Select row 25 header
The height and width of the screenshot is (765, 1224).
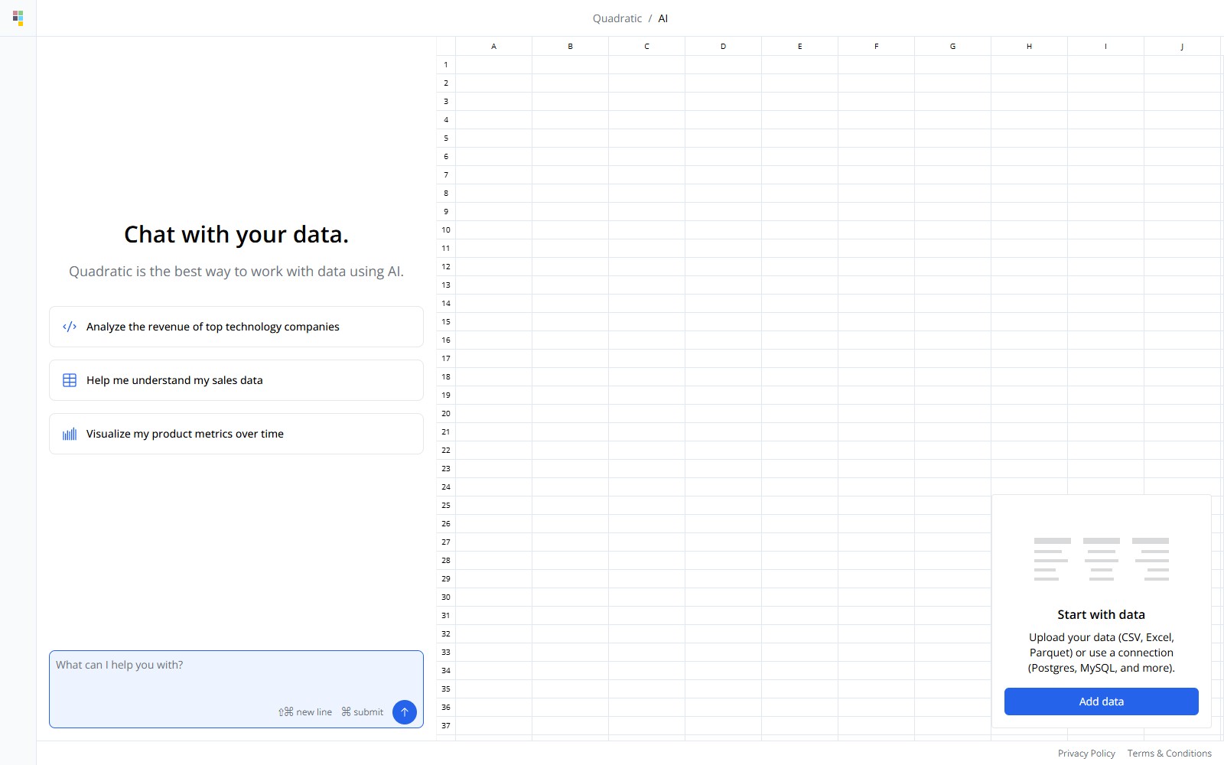446,506
